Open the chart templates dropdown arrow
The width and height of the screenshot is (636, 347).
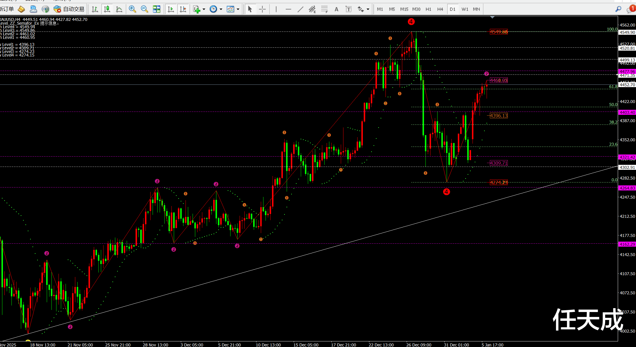point(238,9)
